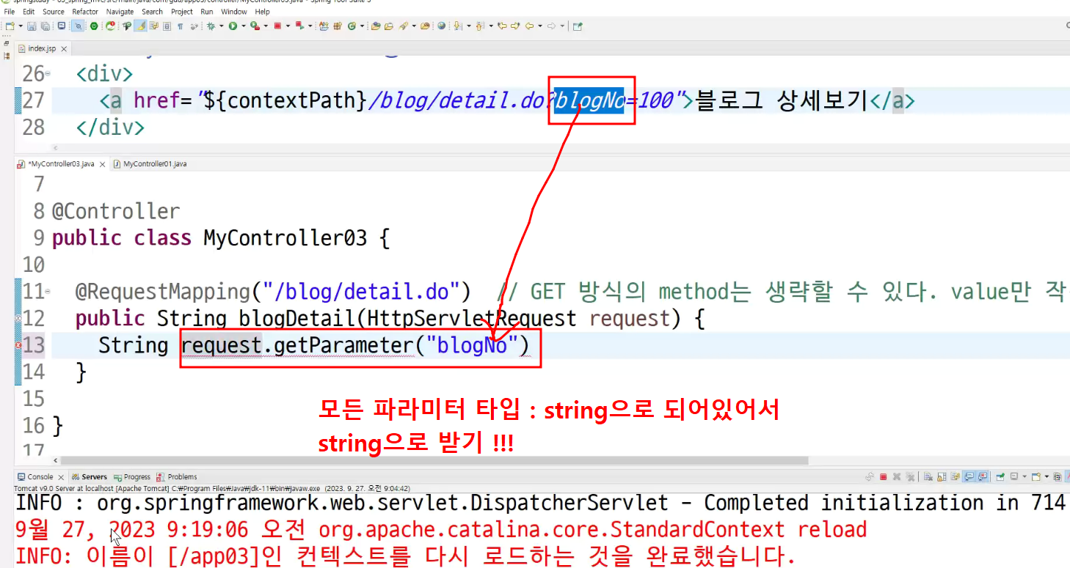
Task: Click the Clear Console icon
Action: (x=928, y=476)
